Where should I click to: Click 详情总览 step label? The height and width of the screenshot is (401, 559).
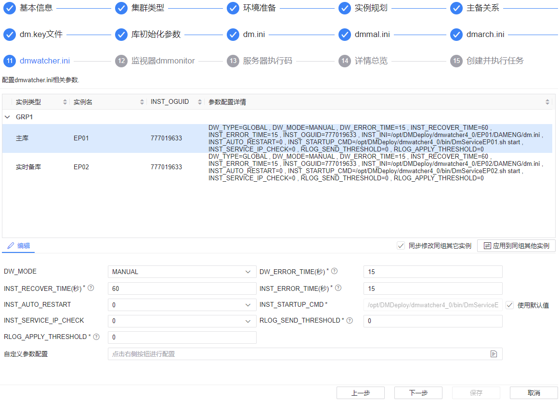pos(371,61)
